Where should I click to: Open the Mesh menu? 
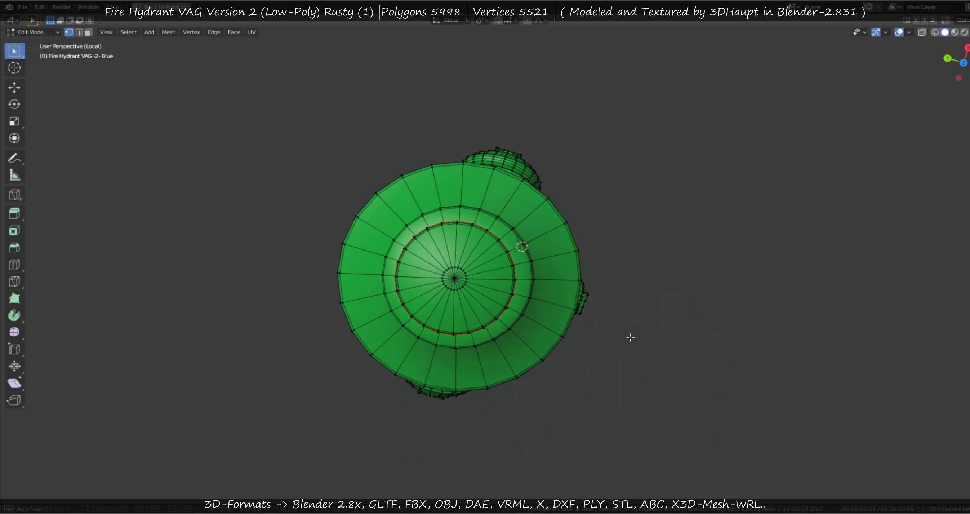(168, 32)
